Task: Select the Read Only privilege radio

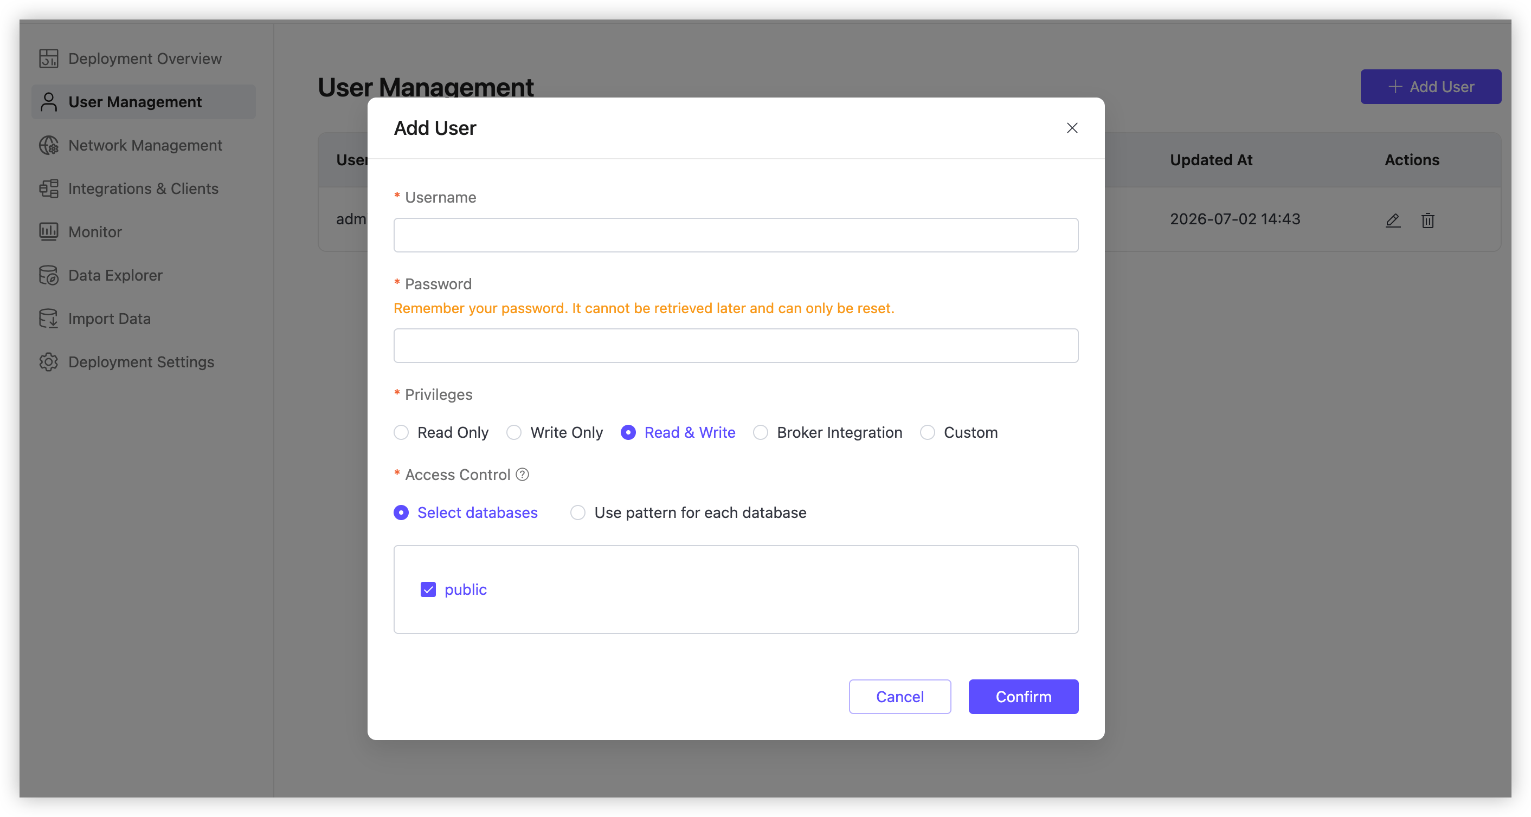Action: 401,432
